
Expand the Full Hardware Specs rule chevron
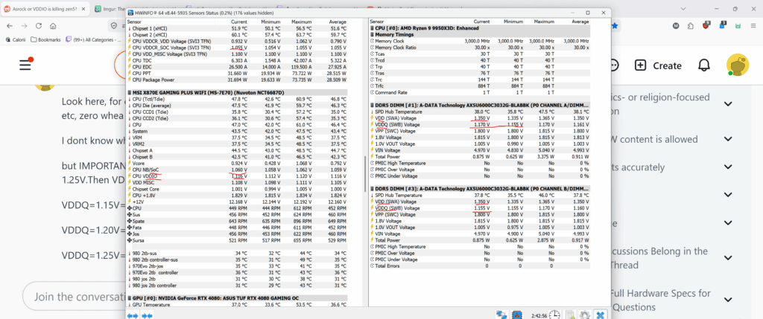(728, 300)
